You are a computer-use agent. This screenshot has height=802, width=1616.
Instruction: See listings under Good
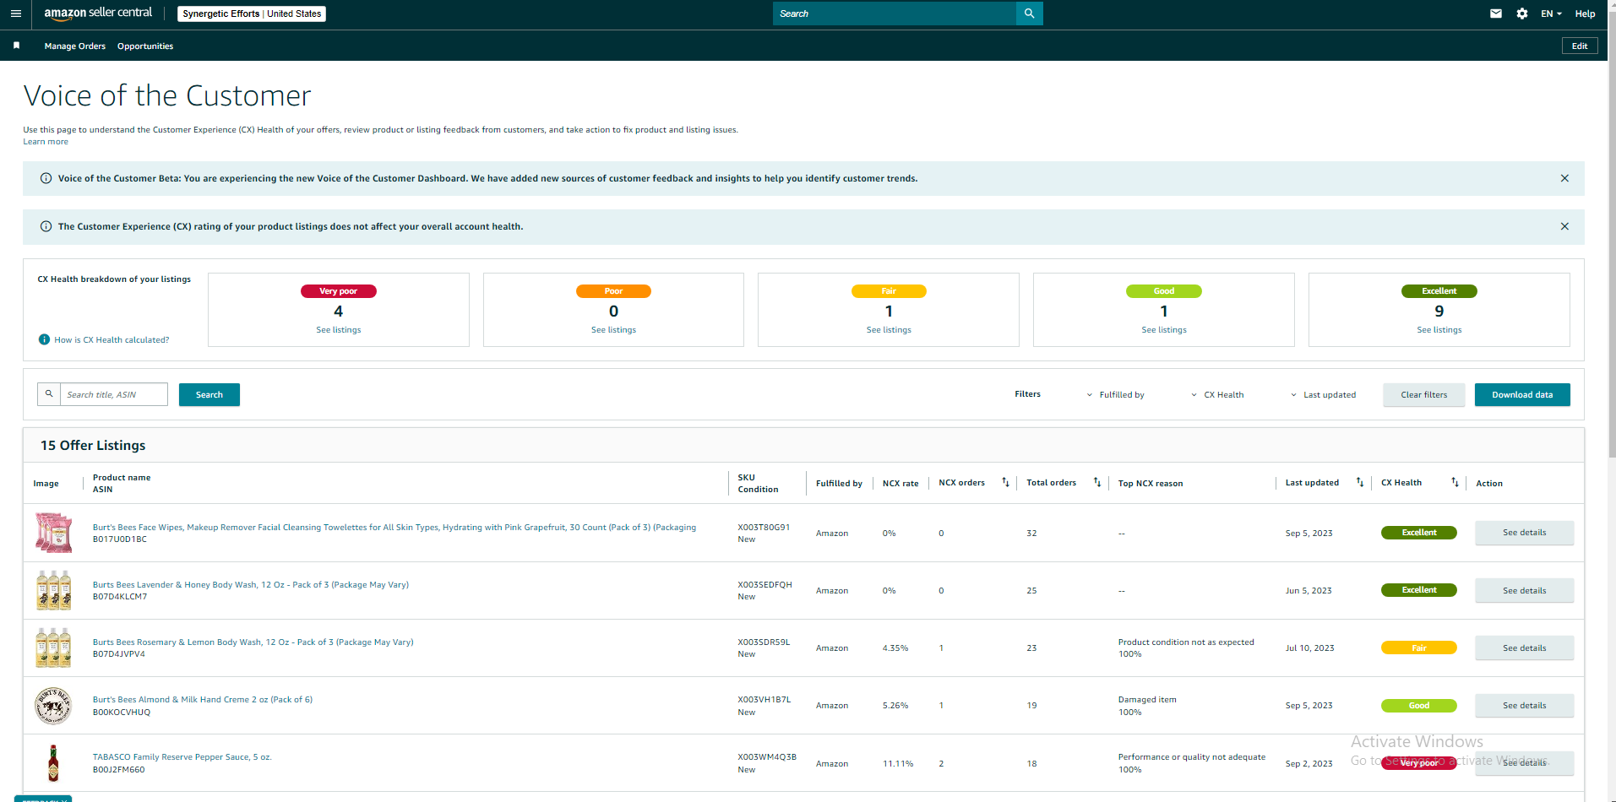point(1164,330)
